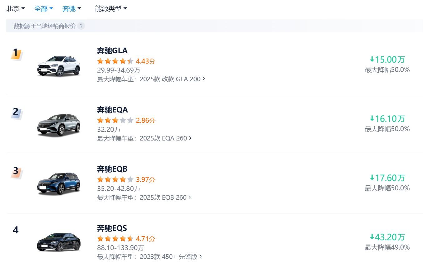Viewport: 423px width, 267px height.
Task: Click rank 2 silver badge icon
Action: [x=16, y=113]
